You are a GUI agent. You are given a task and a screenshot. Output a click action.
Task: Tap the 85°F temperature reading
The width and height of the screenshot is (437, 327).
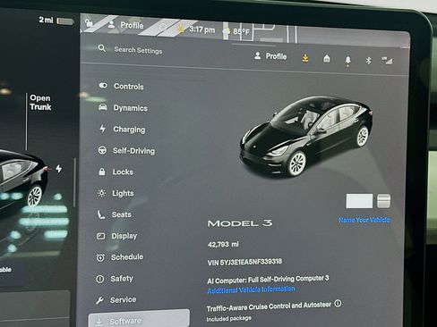click(241, 31)
